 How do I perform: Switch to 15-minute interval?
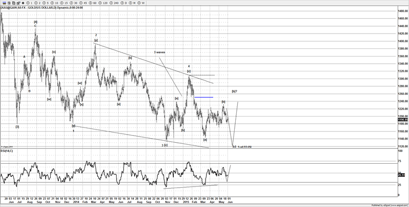(64, 3)
